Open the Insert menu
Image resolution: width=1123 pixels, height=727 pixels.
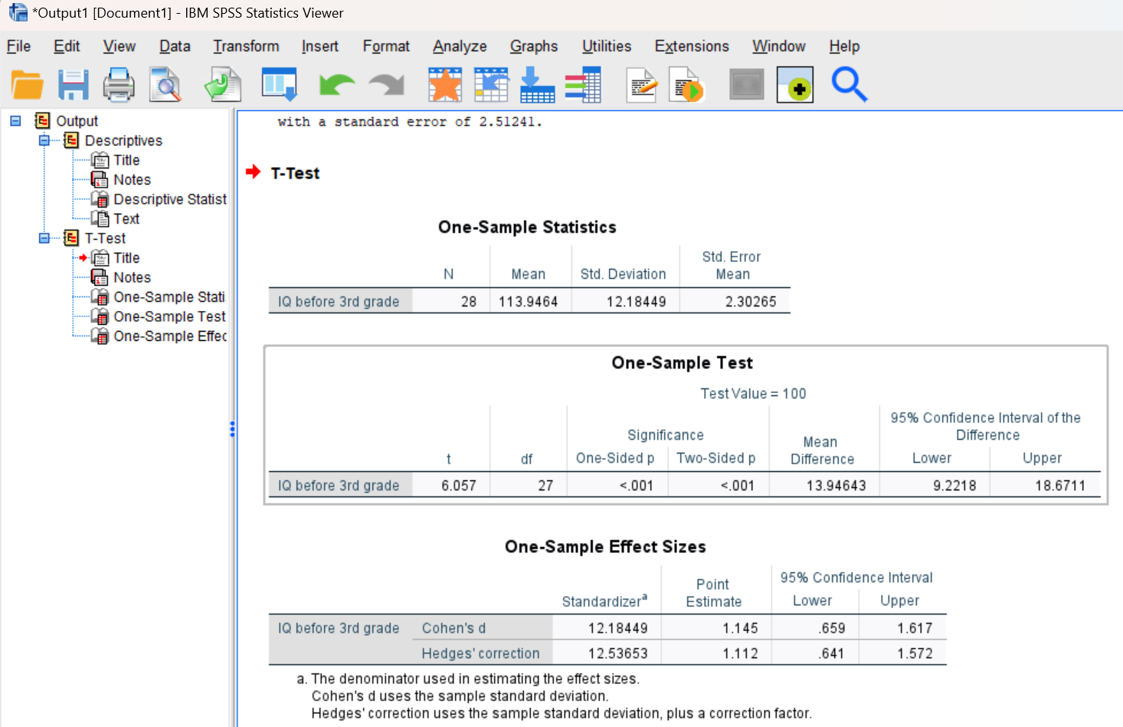320,46
